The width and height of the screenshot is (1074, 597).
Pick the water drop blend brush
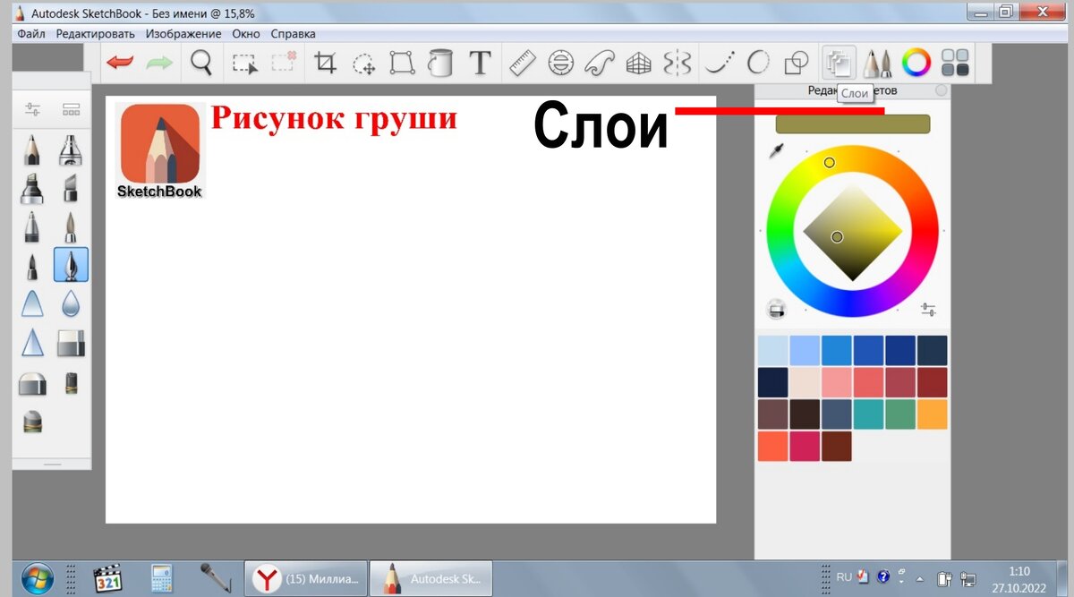tap(72, 304)
